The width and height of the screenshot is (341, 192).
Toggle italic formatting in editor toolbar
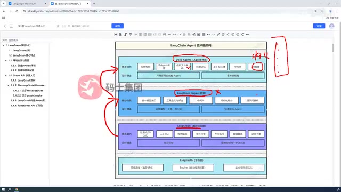click(126, 34)
